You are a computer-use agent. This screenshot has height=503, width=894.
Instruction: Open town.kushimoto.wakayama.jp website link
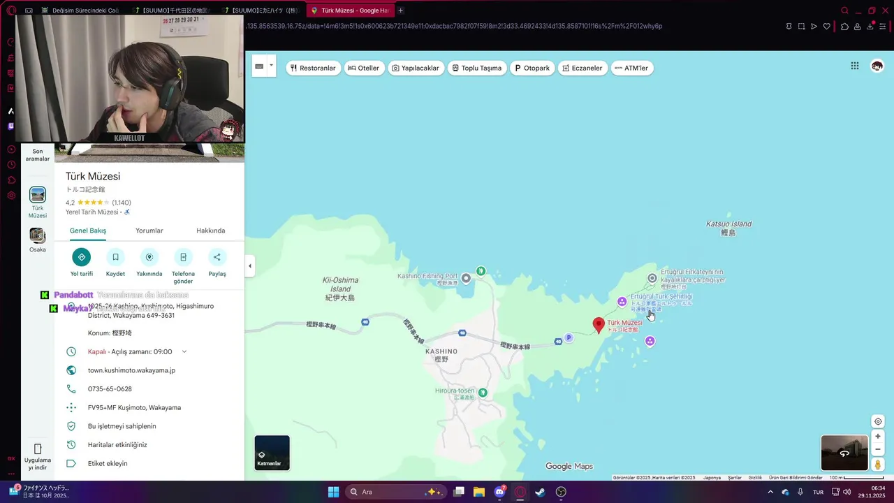pos(131,370)
